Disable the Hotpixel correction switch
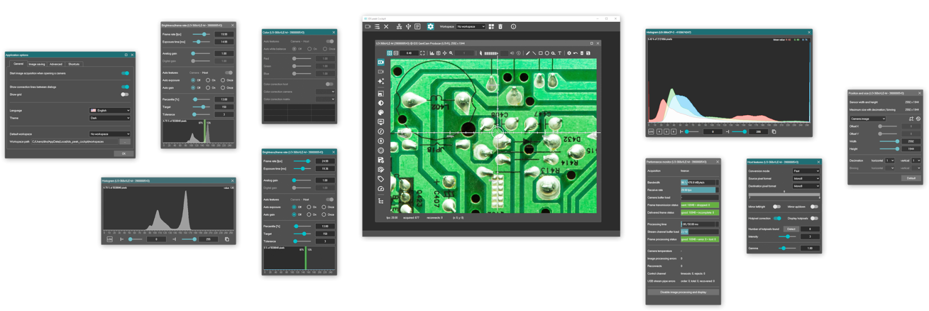 click(x=777, y=218)
